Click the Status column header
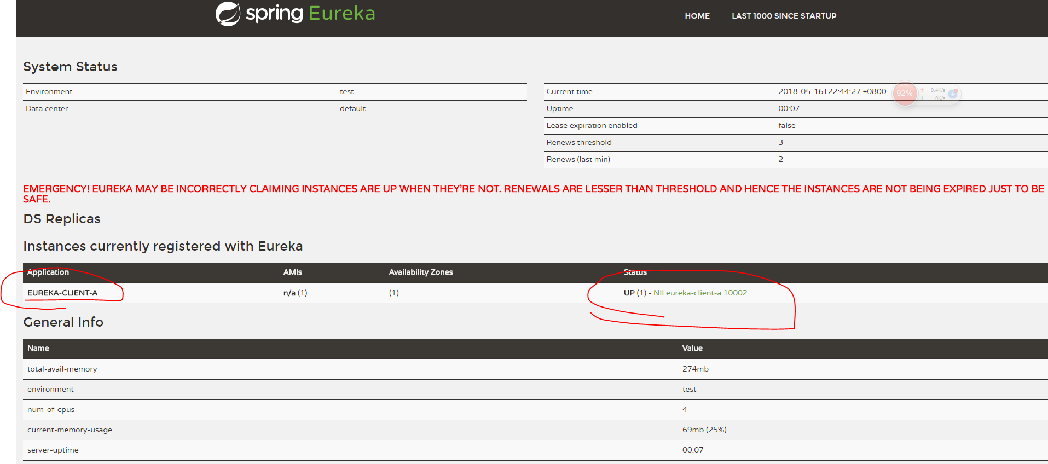This screenshot has height=464, width=1048. pos(635,272)
